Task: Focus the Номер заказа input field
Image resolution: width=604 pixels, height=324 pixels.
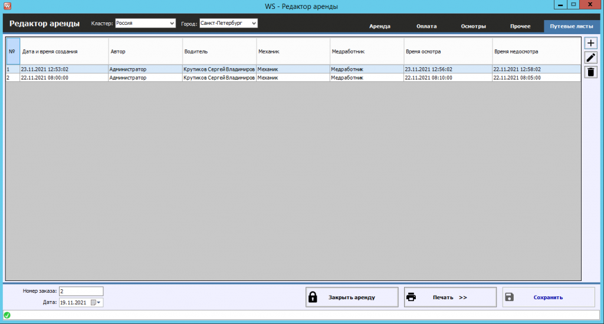Action: coord(81,291)
